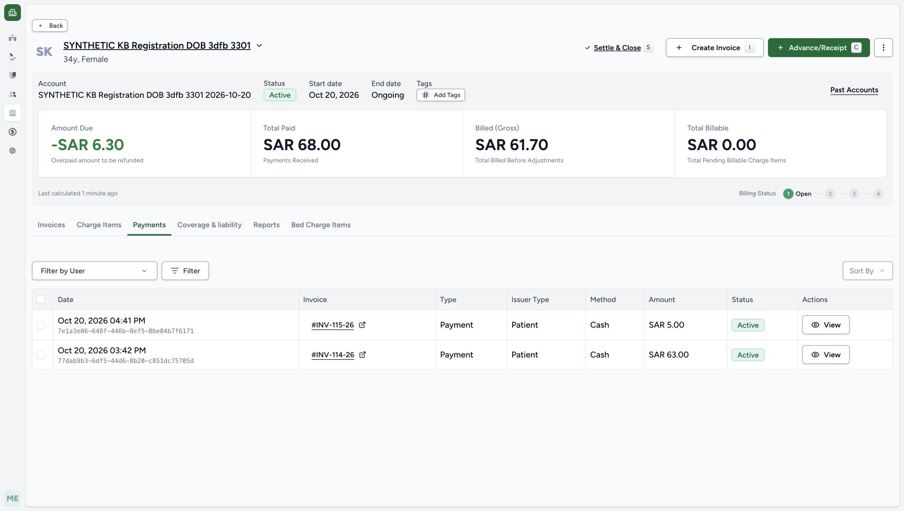Image resolution: width=904 pixels, height=511 pixels.
Task: Toggle the select-all payments checkbox
Action: tap(41, 300)
